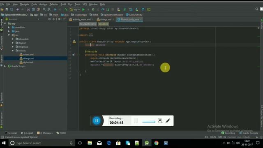Click the Help question mark icon

pos(143,9)
